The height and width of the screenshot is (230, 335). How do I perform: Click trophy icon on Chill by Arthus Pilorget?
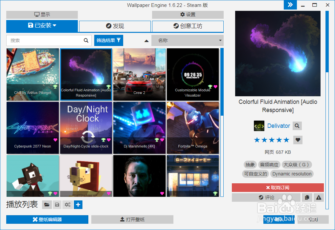point(55,86)
